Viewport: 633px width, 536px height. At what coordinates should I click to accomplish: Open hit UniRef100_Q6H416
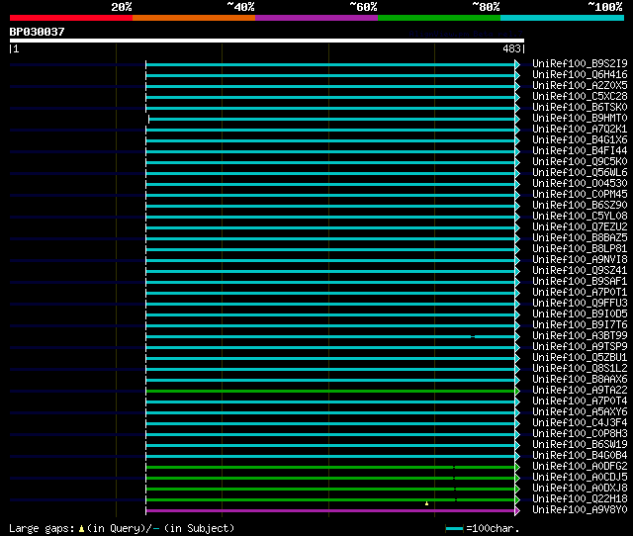click(x=580, y=75)
